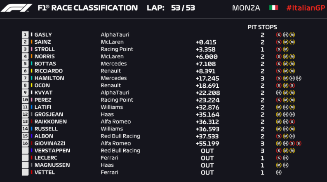Click the MONZA label
The height and width of the screenshot is (182, 327).
pos(246,8)
